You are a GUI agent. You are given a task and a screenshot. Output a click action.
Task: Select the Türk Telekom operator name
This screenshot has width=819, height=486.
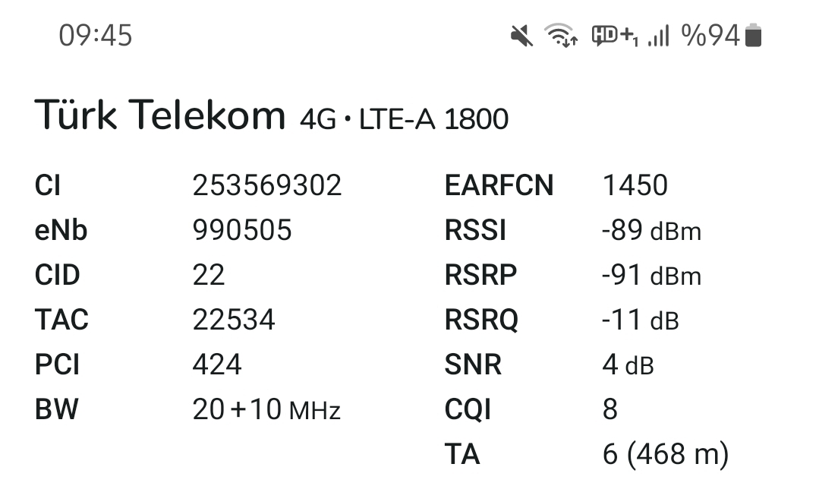[x=160, y=115]
